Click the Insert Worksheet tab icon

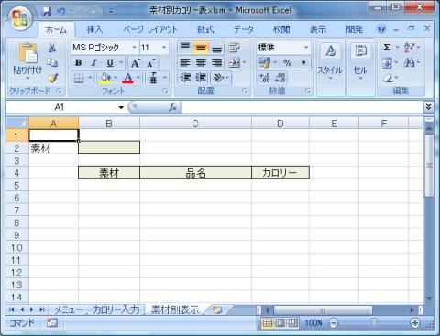click(x=217, y=309)
